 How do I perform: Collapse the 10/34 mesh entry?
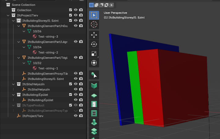24,47
